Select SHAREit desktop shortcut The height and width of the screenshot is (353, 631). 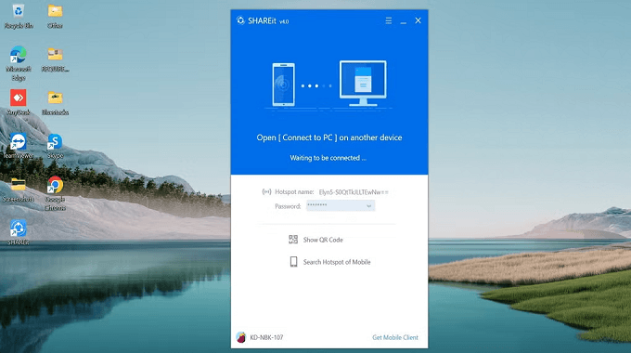pyautogui.click(x=19, y=232)
